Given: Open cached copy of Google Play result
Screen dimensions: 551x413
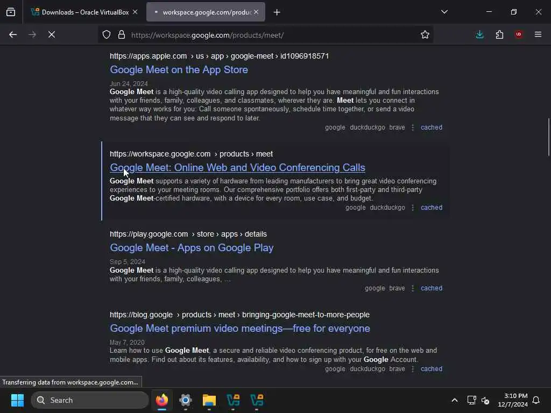Looking at the screenshot, I should point(432,288).
